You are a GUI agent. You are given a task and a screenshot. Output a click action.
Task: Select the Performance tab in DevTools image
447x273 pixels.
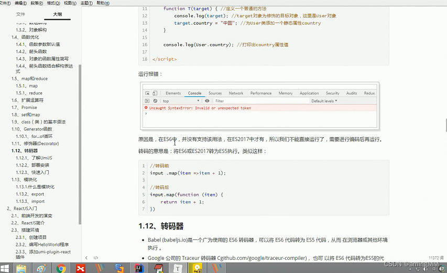point(261,93)
